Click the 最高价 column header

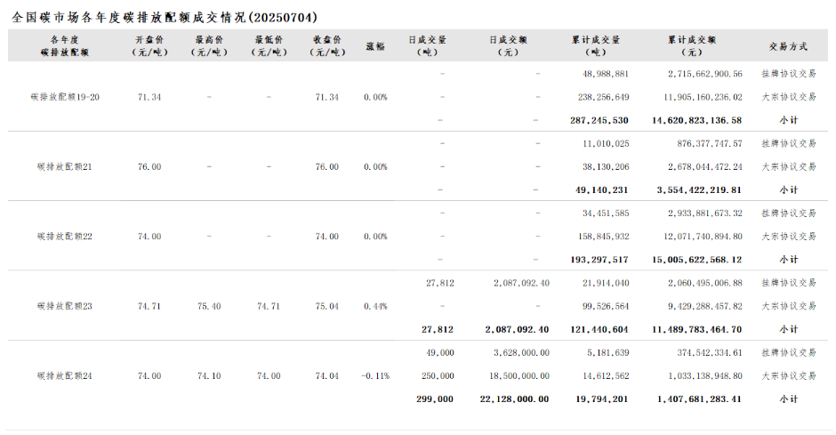click(x=208, y=46)
